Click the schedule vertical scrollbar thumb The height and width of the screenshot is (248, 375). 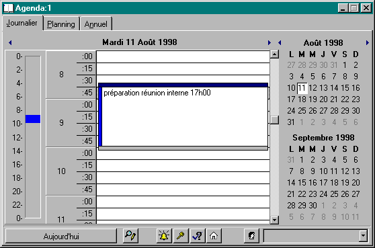pyautogui.click(x=274, y=120)
